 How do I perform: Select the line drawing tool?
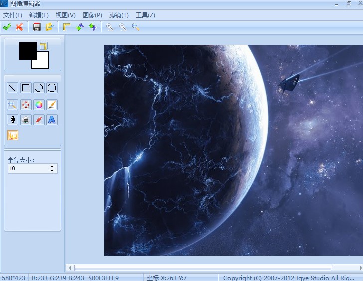pos(13,88)
